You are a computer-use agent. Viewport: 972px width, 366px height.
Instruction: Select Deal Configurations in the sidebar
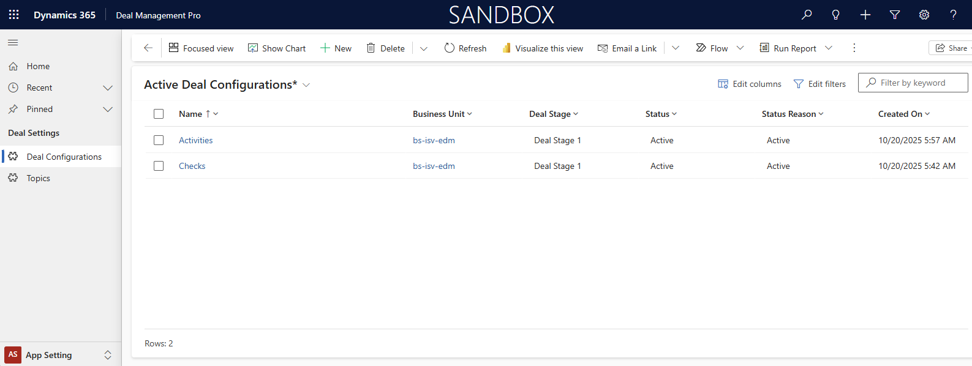[x=64, y=157]
